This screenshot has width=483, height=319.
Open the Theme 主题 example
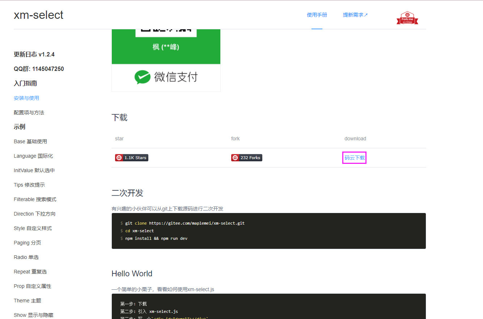click(x=27, y=301)
